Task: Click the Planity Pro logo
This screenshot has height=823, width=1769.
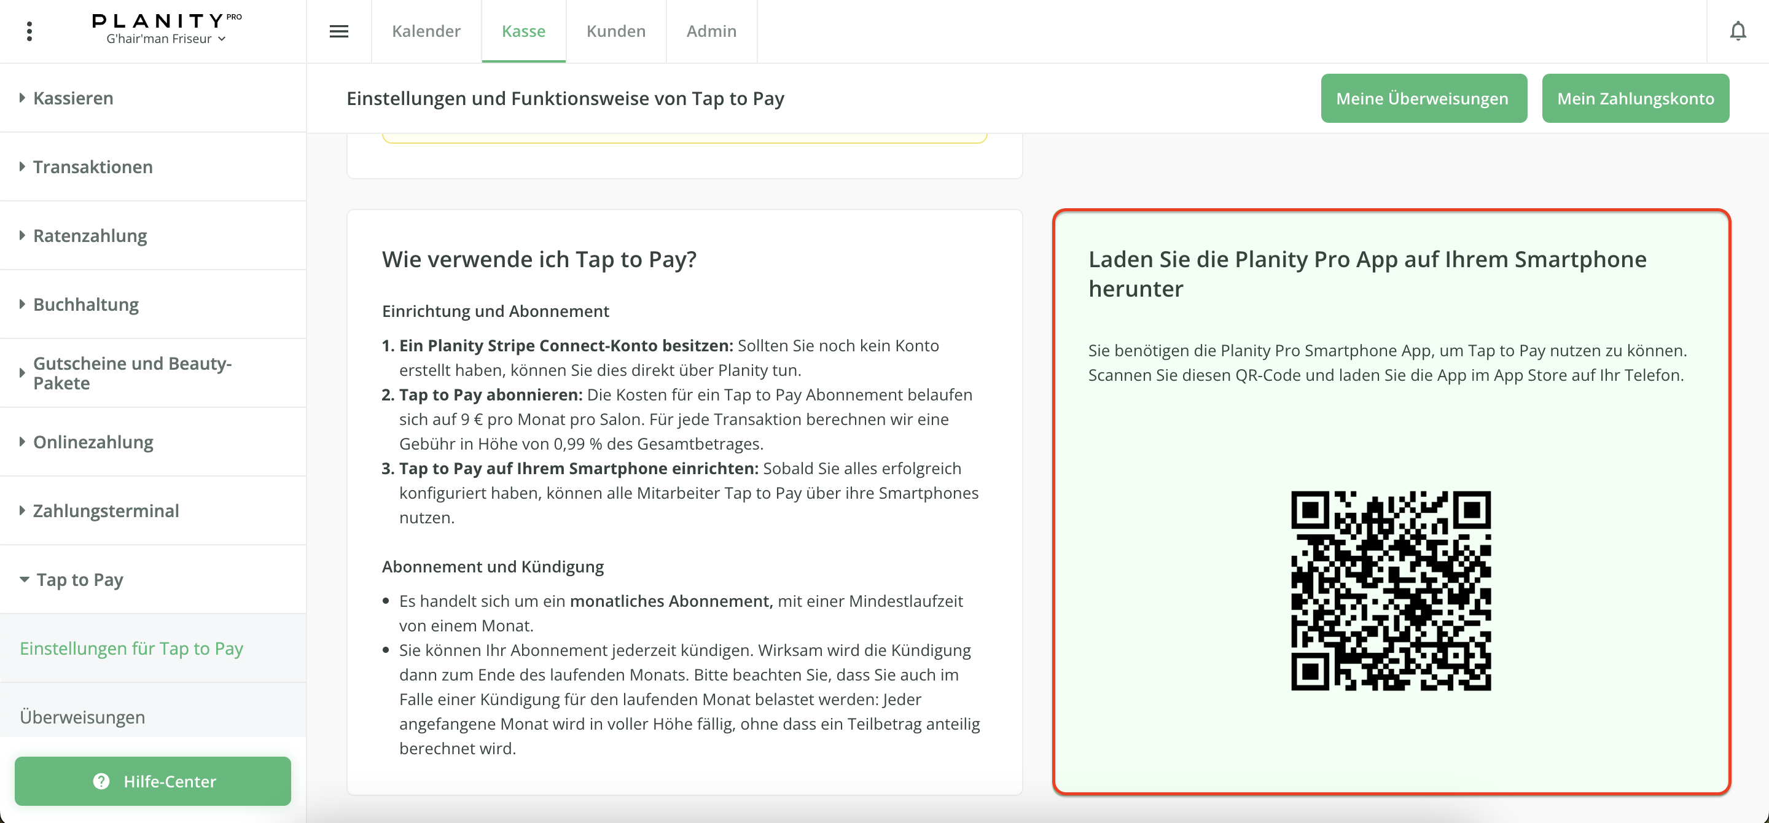Action: pos(166,21)
